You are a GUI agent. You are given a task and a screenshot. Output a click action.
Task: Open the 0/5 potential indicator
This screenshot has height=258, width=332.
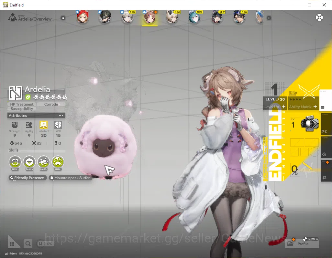click(294, 170)
